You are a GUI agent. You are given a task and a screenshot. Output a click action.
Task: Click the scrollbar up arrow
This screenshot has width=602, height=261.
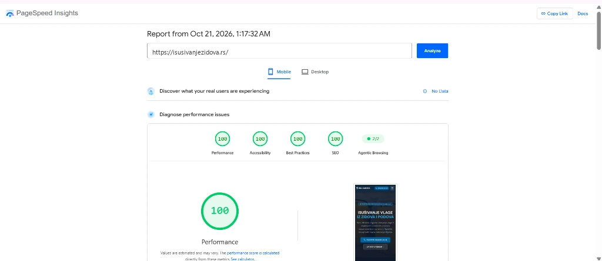click(598, 6)
